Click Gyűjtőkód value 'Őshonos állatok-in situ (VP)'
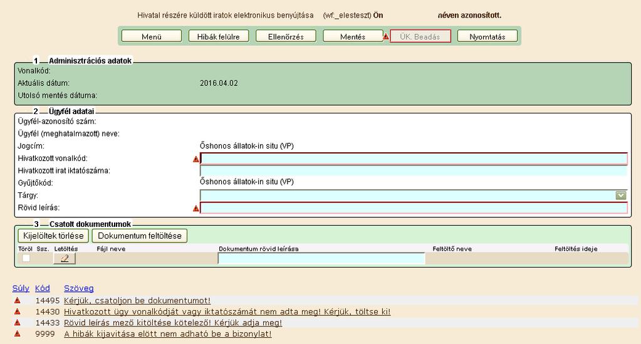The height and width of the screenshot is (344, 641). click(x=247, y=182)
